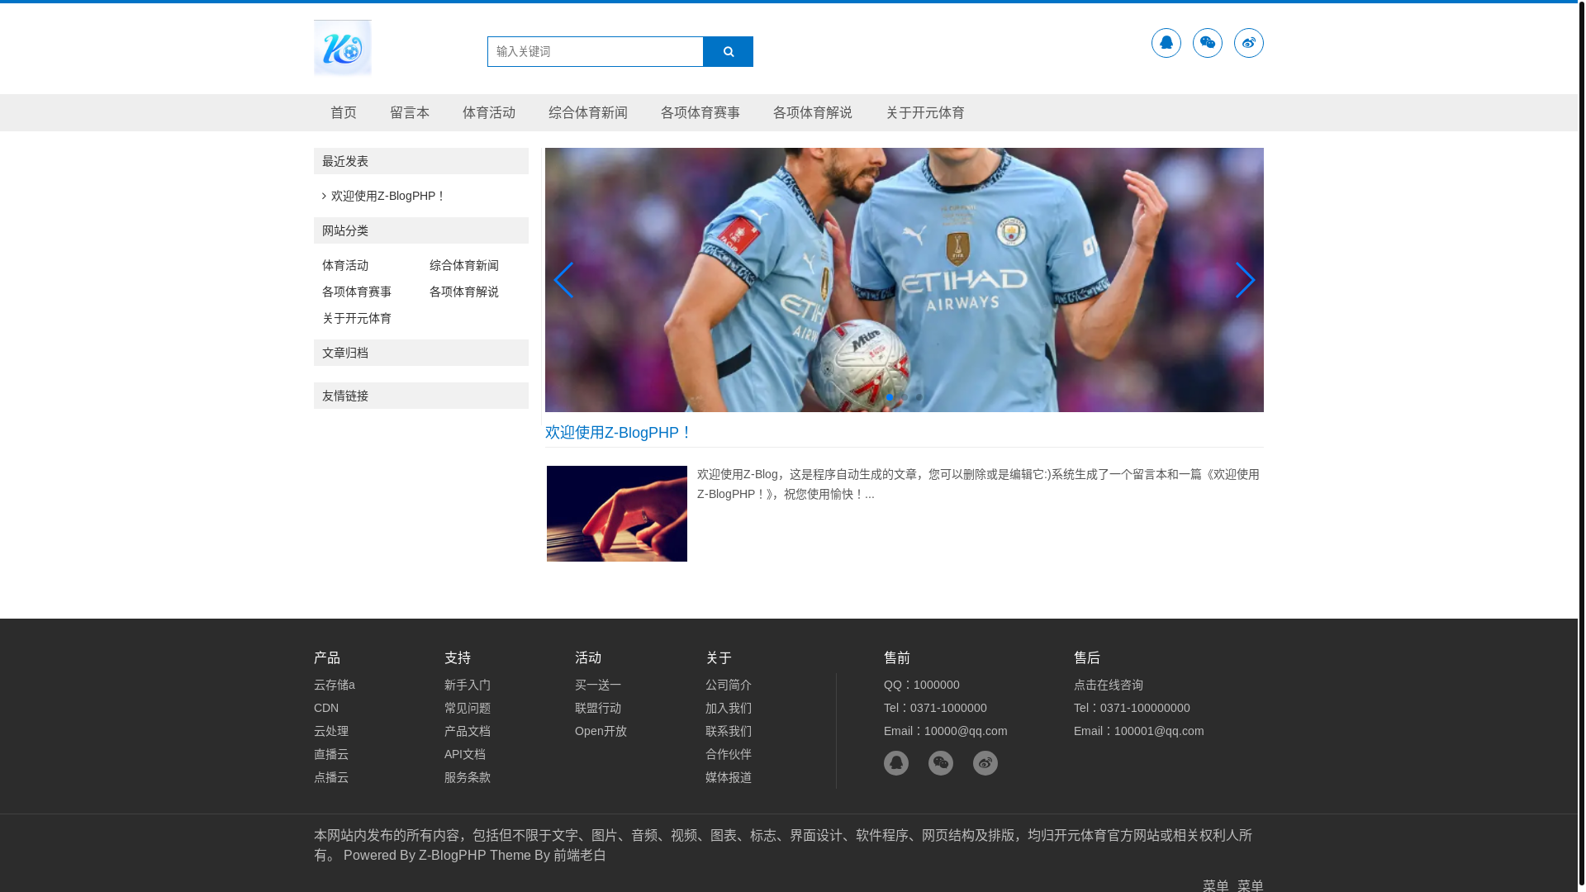Open footer link 公司简介

729,685
